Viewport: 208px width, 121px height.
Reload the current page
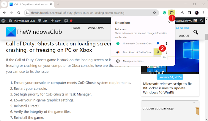click(x=19, y=13)
